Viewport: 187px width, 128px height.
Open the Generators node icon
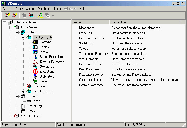click(35, 67)
